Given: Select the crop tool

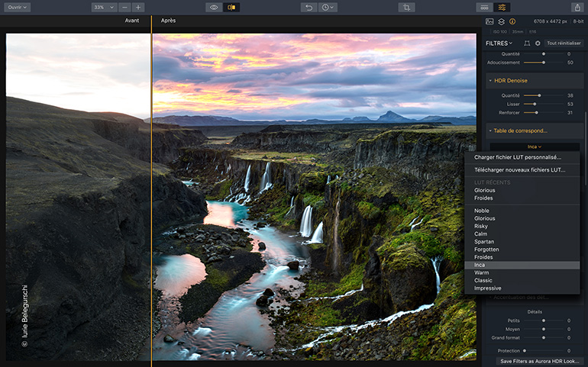Looking at the screenshot, I should point(406,7).
